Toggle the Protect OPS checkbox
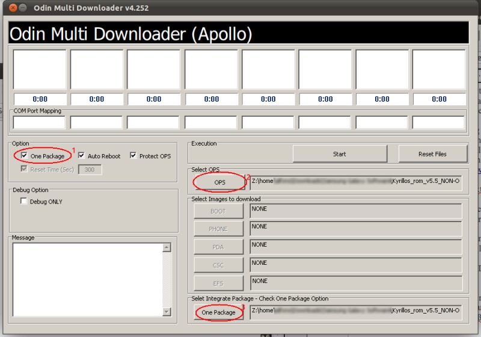Screen dimensions: 481x337 coord(133,155)
